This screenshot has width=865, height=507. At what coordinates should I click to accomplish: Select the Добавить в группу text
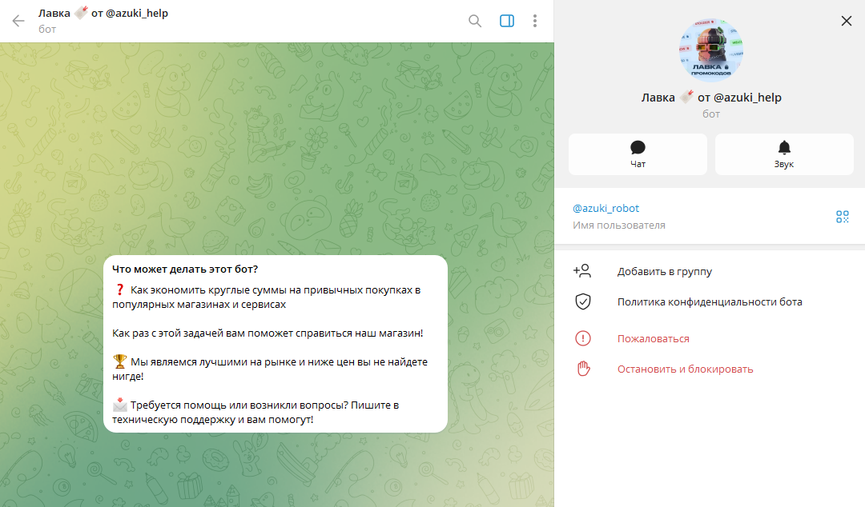point(664,272)
